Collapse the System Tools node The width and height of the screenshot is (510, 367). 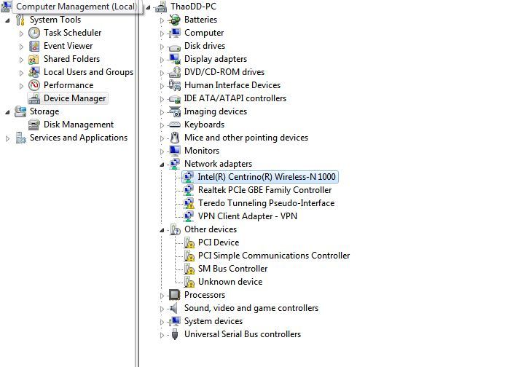coord(7,20)
